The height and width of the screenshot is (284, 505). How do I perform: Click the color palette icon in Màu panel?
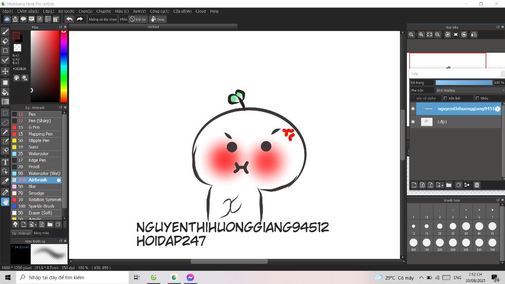[x=16, y=78]
